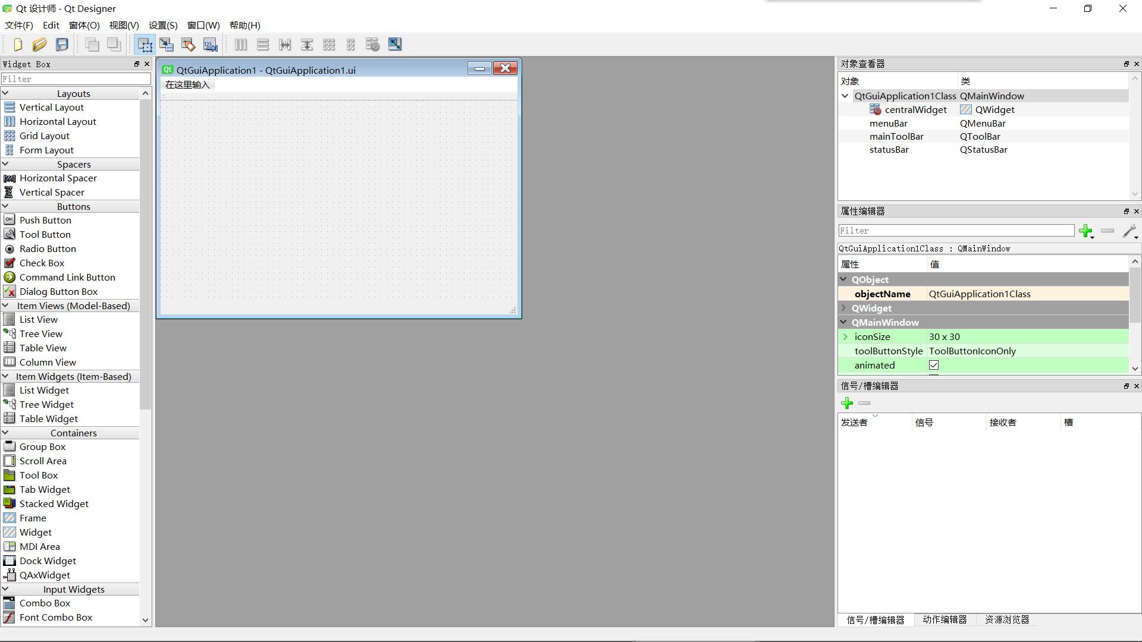Open the 窗体(O) menu
The image size is (1142, 642).
pyautogui.click(x=84, y=26)
